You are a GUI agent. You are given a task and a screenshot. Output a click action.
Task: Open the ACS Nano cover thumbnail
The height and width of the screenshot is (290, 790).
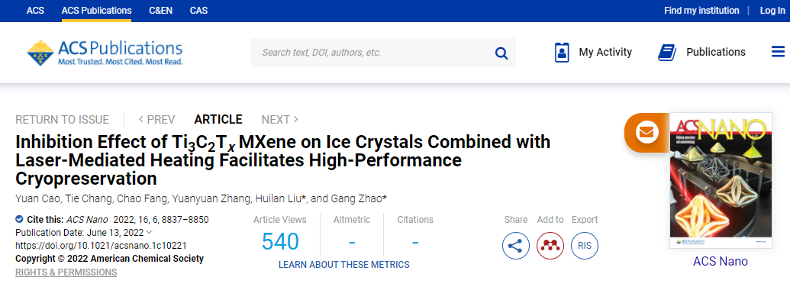721,182
